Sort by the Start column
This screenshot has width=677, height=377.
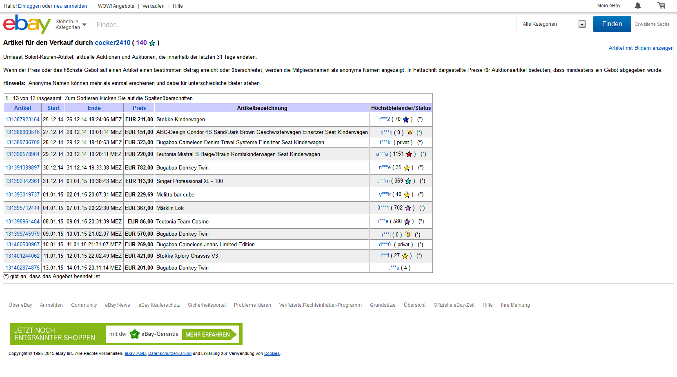(53, 108)
